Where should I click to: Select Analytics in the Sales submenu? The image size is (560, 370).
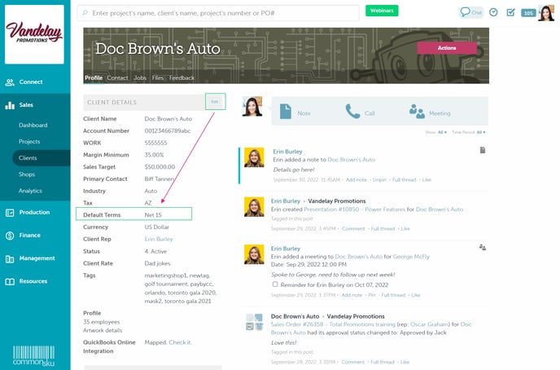click(30, 191)
